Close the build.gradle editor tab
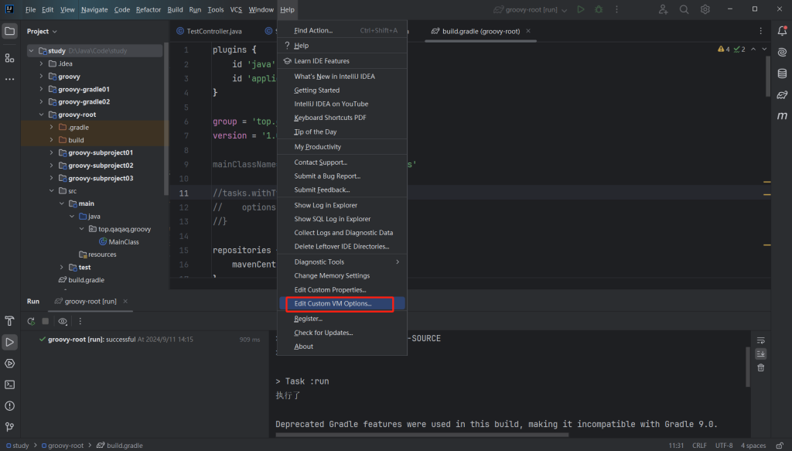 pyautogui.click(x=528, y=31)
